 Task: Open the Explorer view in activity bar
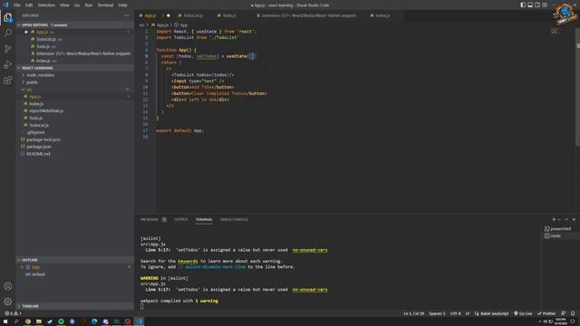(8, 18)
